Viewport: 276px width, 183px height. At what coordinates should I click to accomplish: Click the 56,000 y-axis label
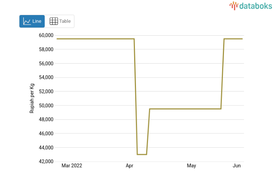click(46, 63)
